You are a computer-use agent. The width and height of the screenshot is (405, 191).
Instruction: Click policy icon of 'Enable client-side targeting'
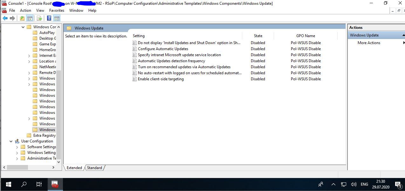click(135, 79)
